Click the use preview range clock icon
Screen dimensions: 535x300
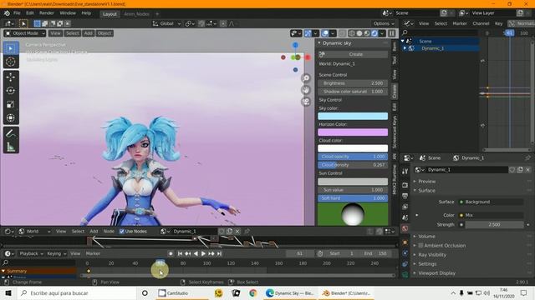click(319, 253)
